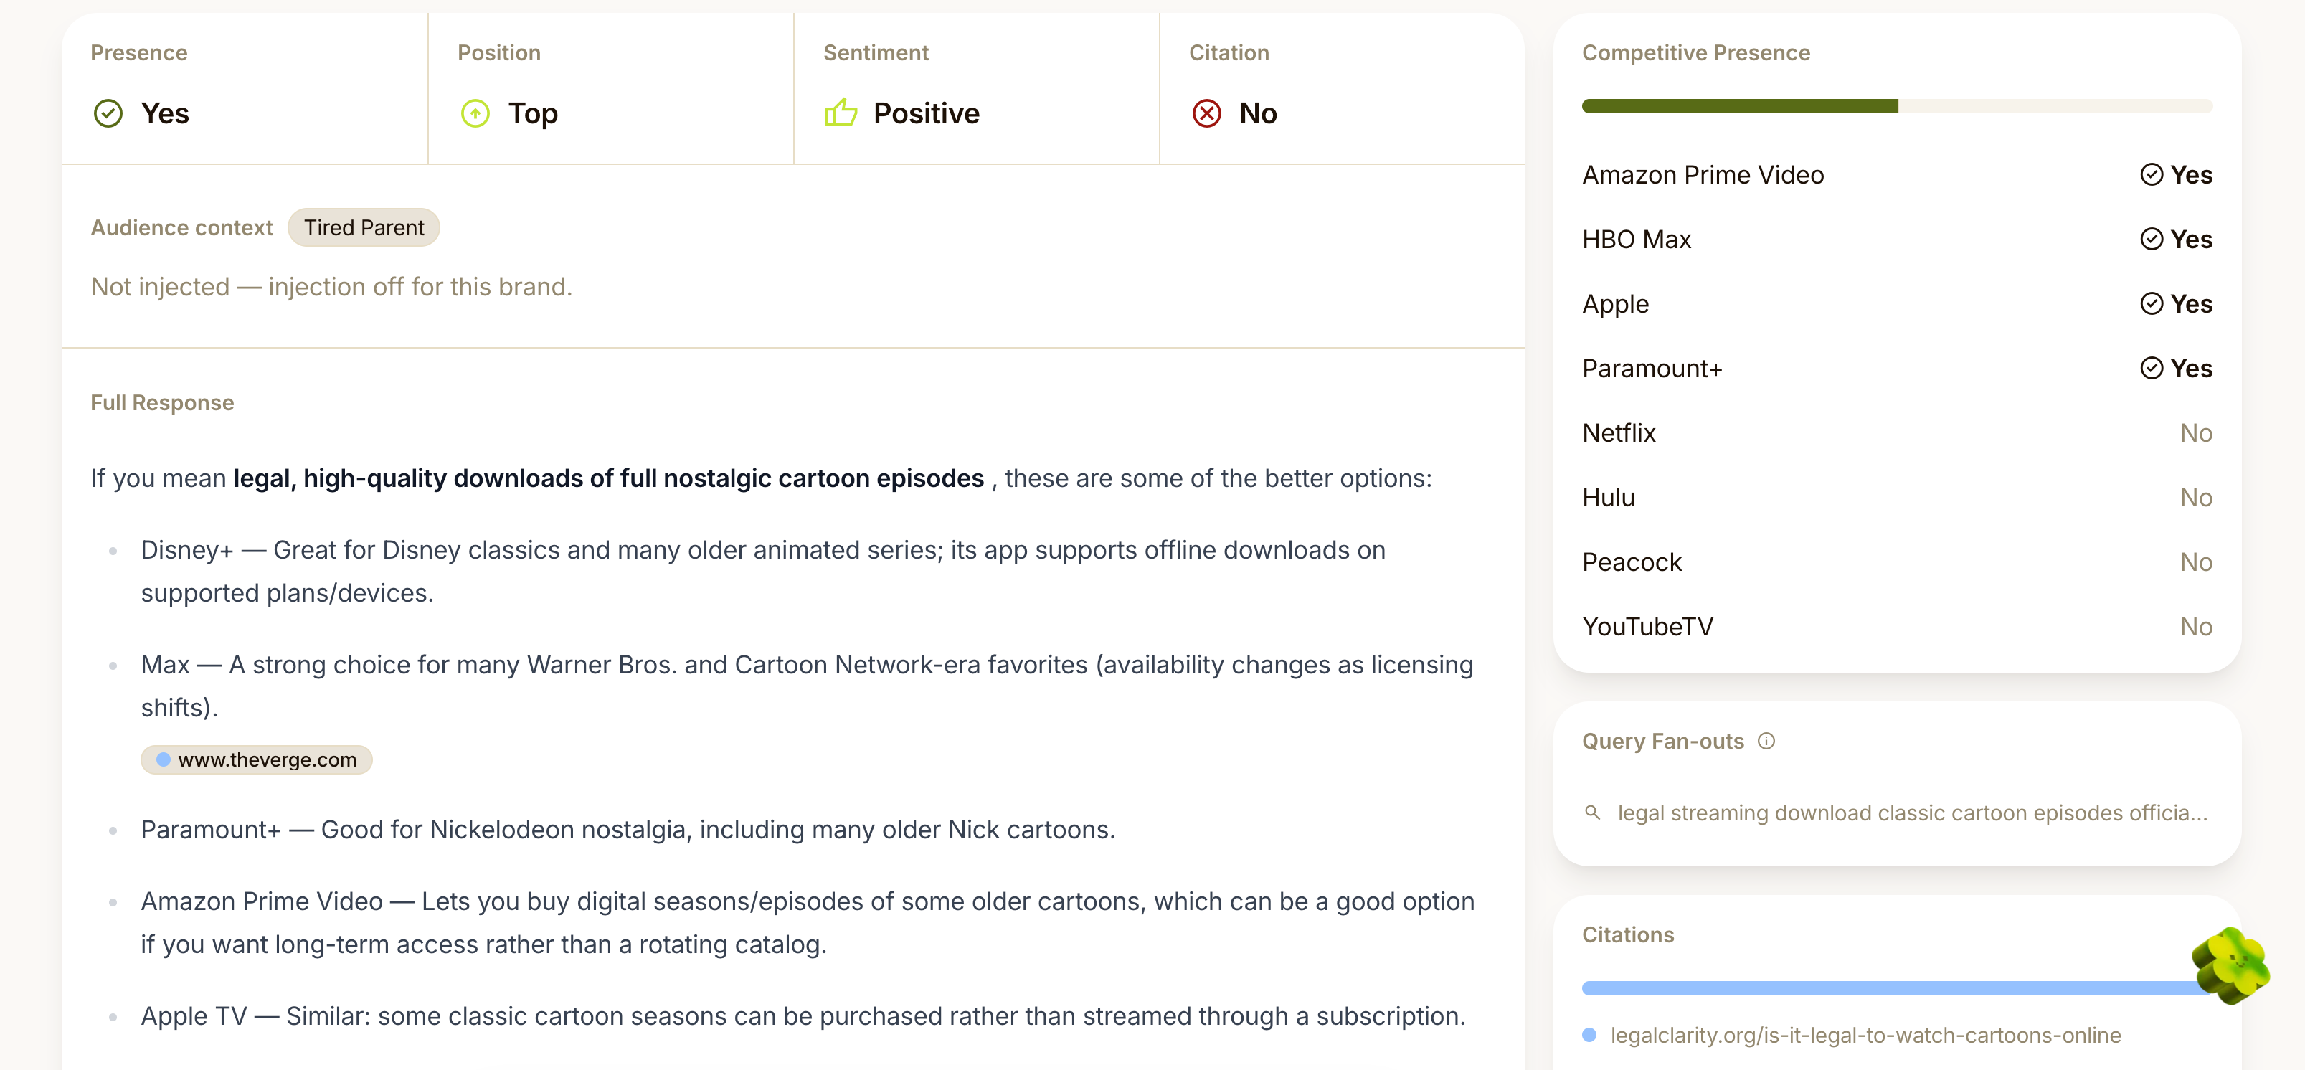Click the No value under Citation

tap(1257, 113)
